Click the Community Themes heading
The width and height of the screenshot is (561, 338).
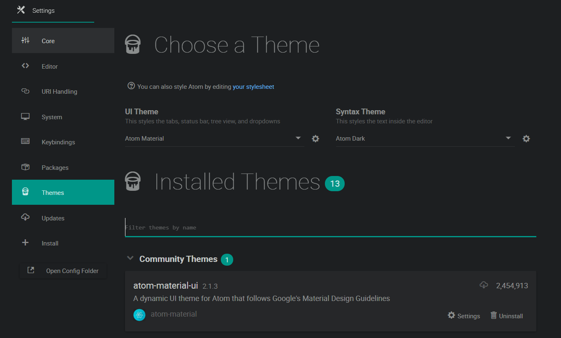178,259
